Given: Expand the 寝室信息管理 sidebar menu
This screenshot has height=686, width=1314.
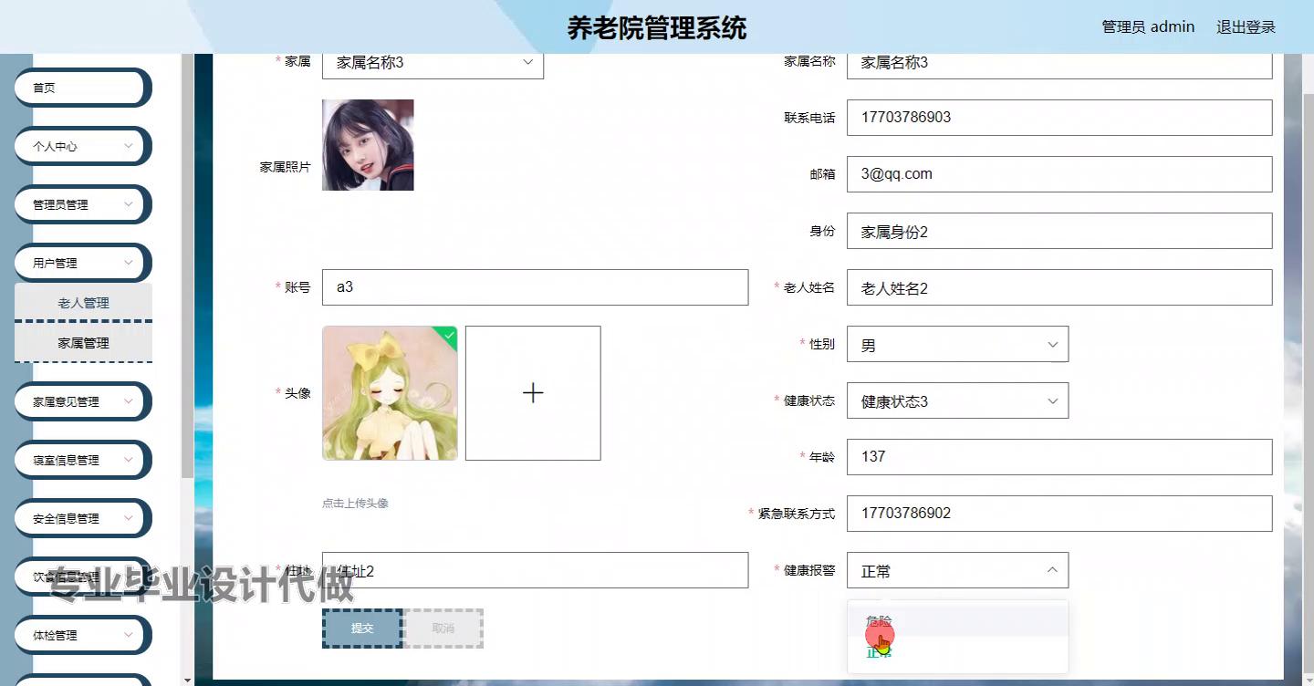Looking at the screenshot, I should coord(82,460).
